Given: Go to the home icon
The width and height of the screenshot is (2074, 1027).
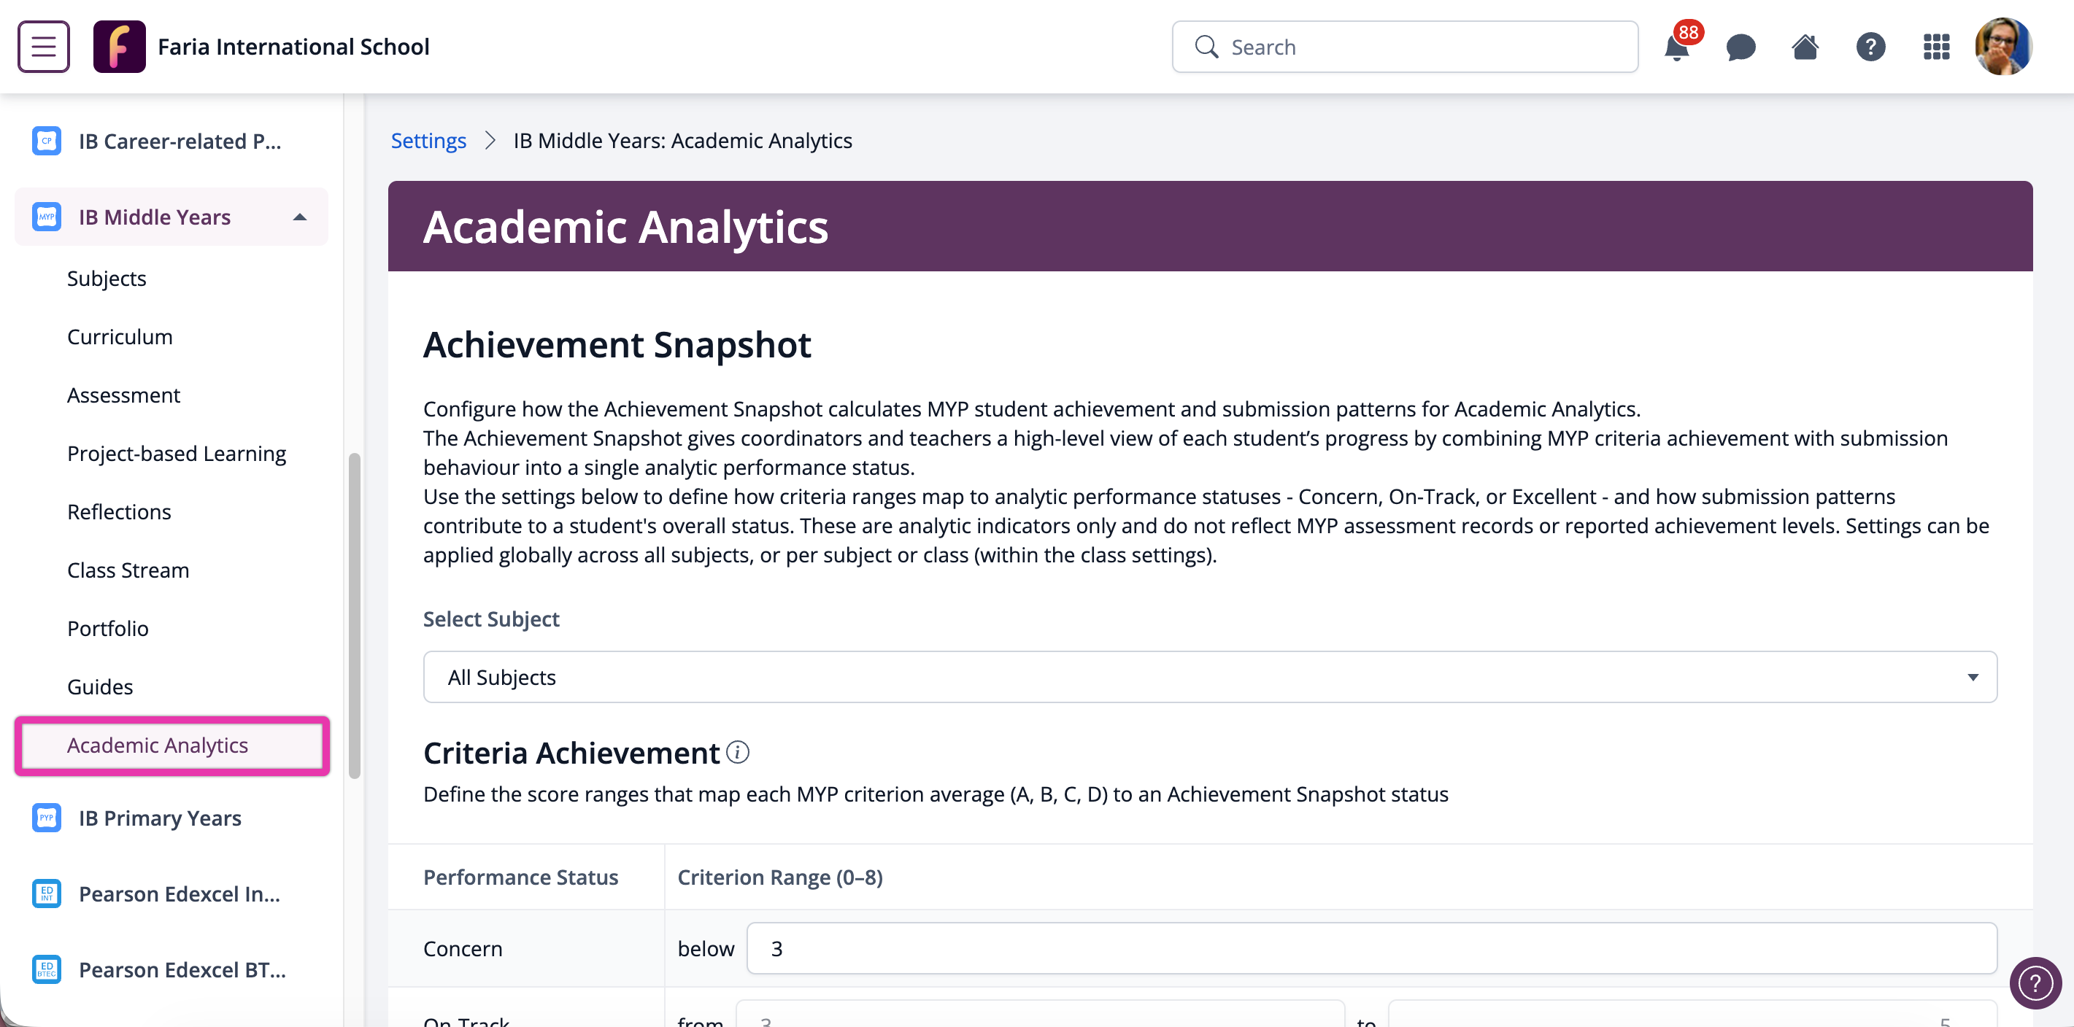Looking at the screenshot, I should click(1805, 47).
